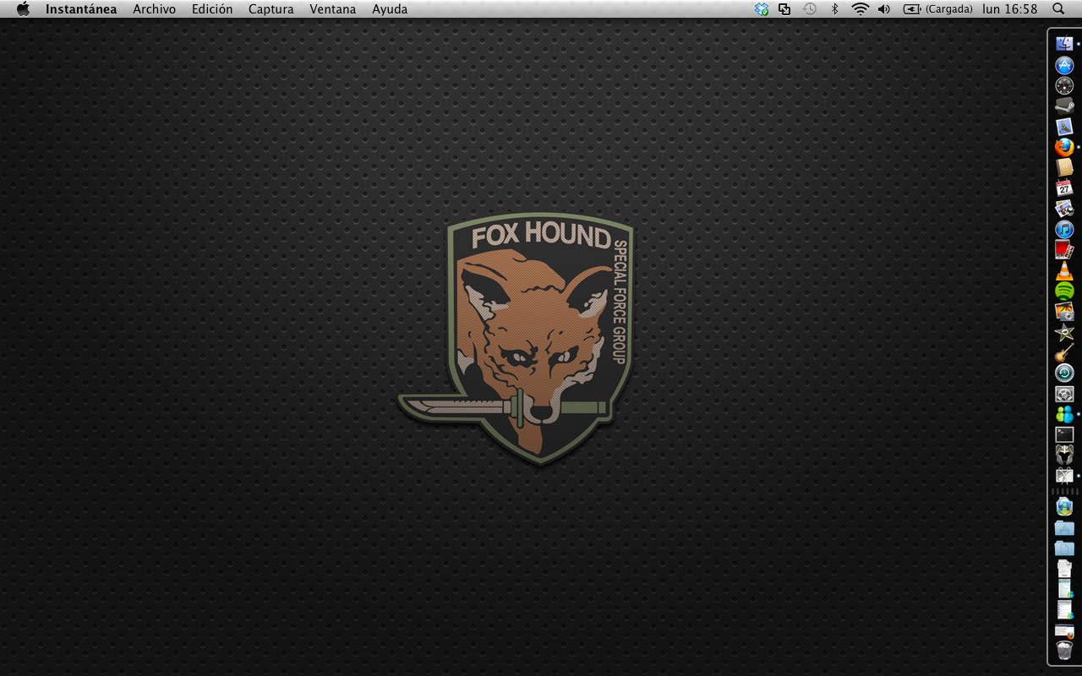
Task: Open the Trash in the Dock
Action: tap(1064, 651)
